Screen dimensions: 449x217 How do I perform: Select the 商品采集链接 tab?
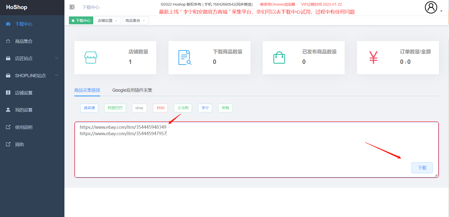(x=87, y=90)
